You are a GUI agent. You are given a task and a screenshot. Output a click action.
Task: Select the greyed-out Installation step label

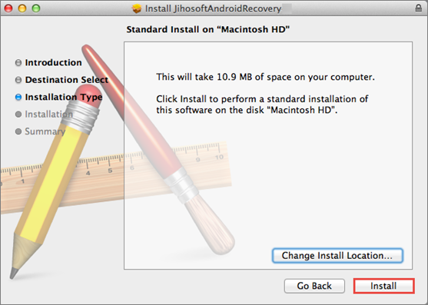click(49, 114)
